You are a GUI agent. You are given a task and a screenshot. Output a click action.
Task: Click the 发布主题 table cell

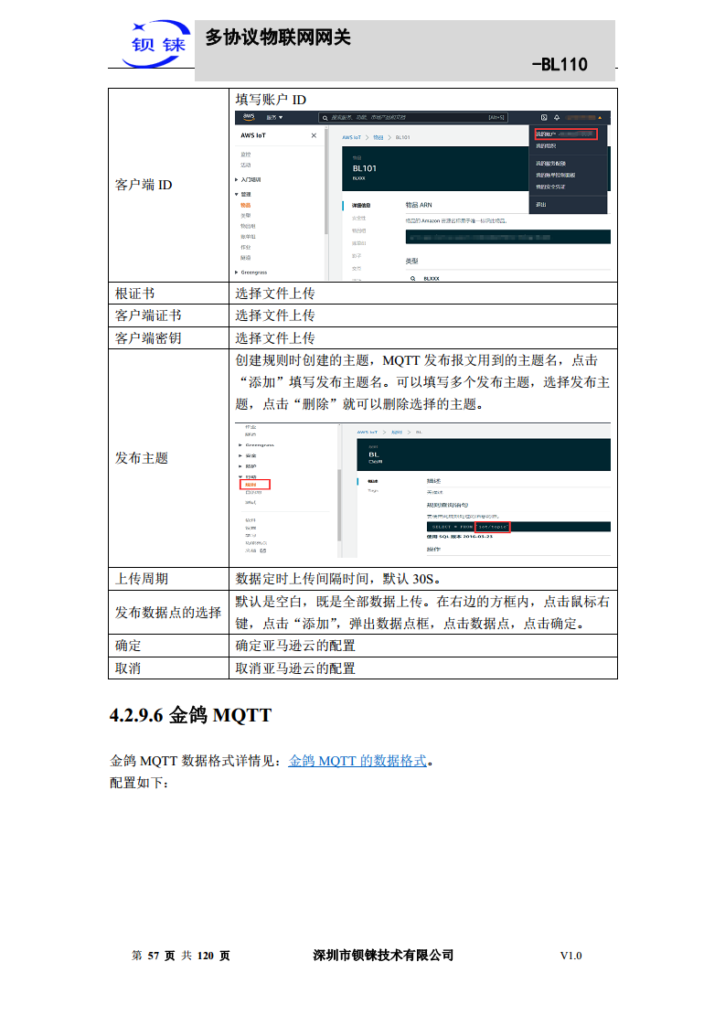click(169, 458)
